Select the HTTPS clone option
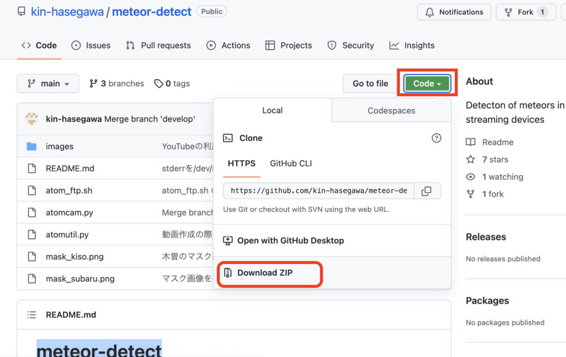Image resolution: width=566 pixels, height=357 pixels. tap(242, 164)
